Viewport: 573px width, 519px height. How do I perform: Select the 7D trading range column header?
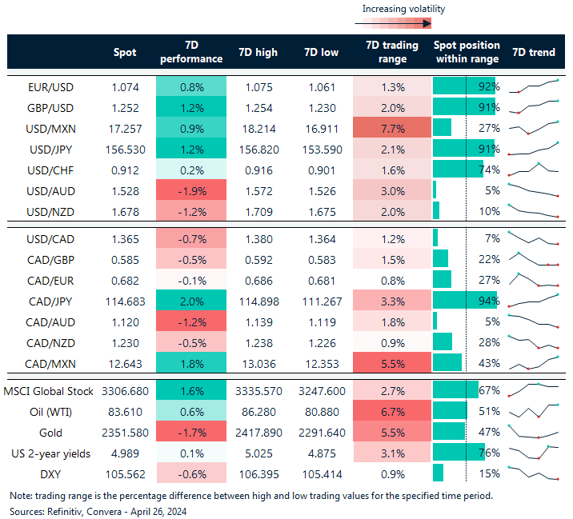391,52
